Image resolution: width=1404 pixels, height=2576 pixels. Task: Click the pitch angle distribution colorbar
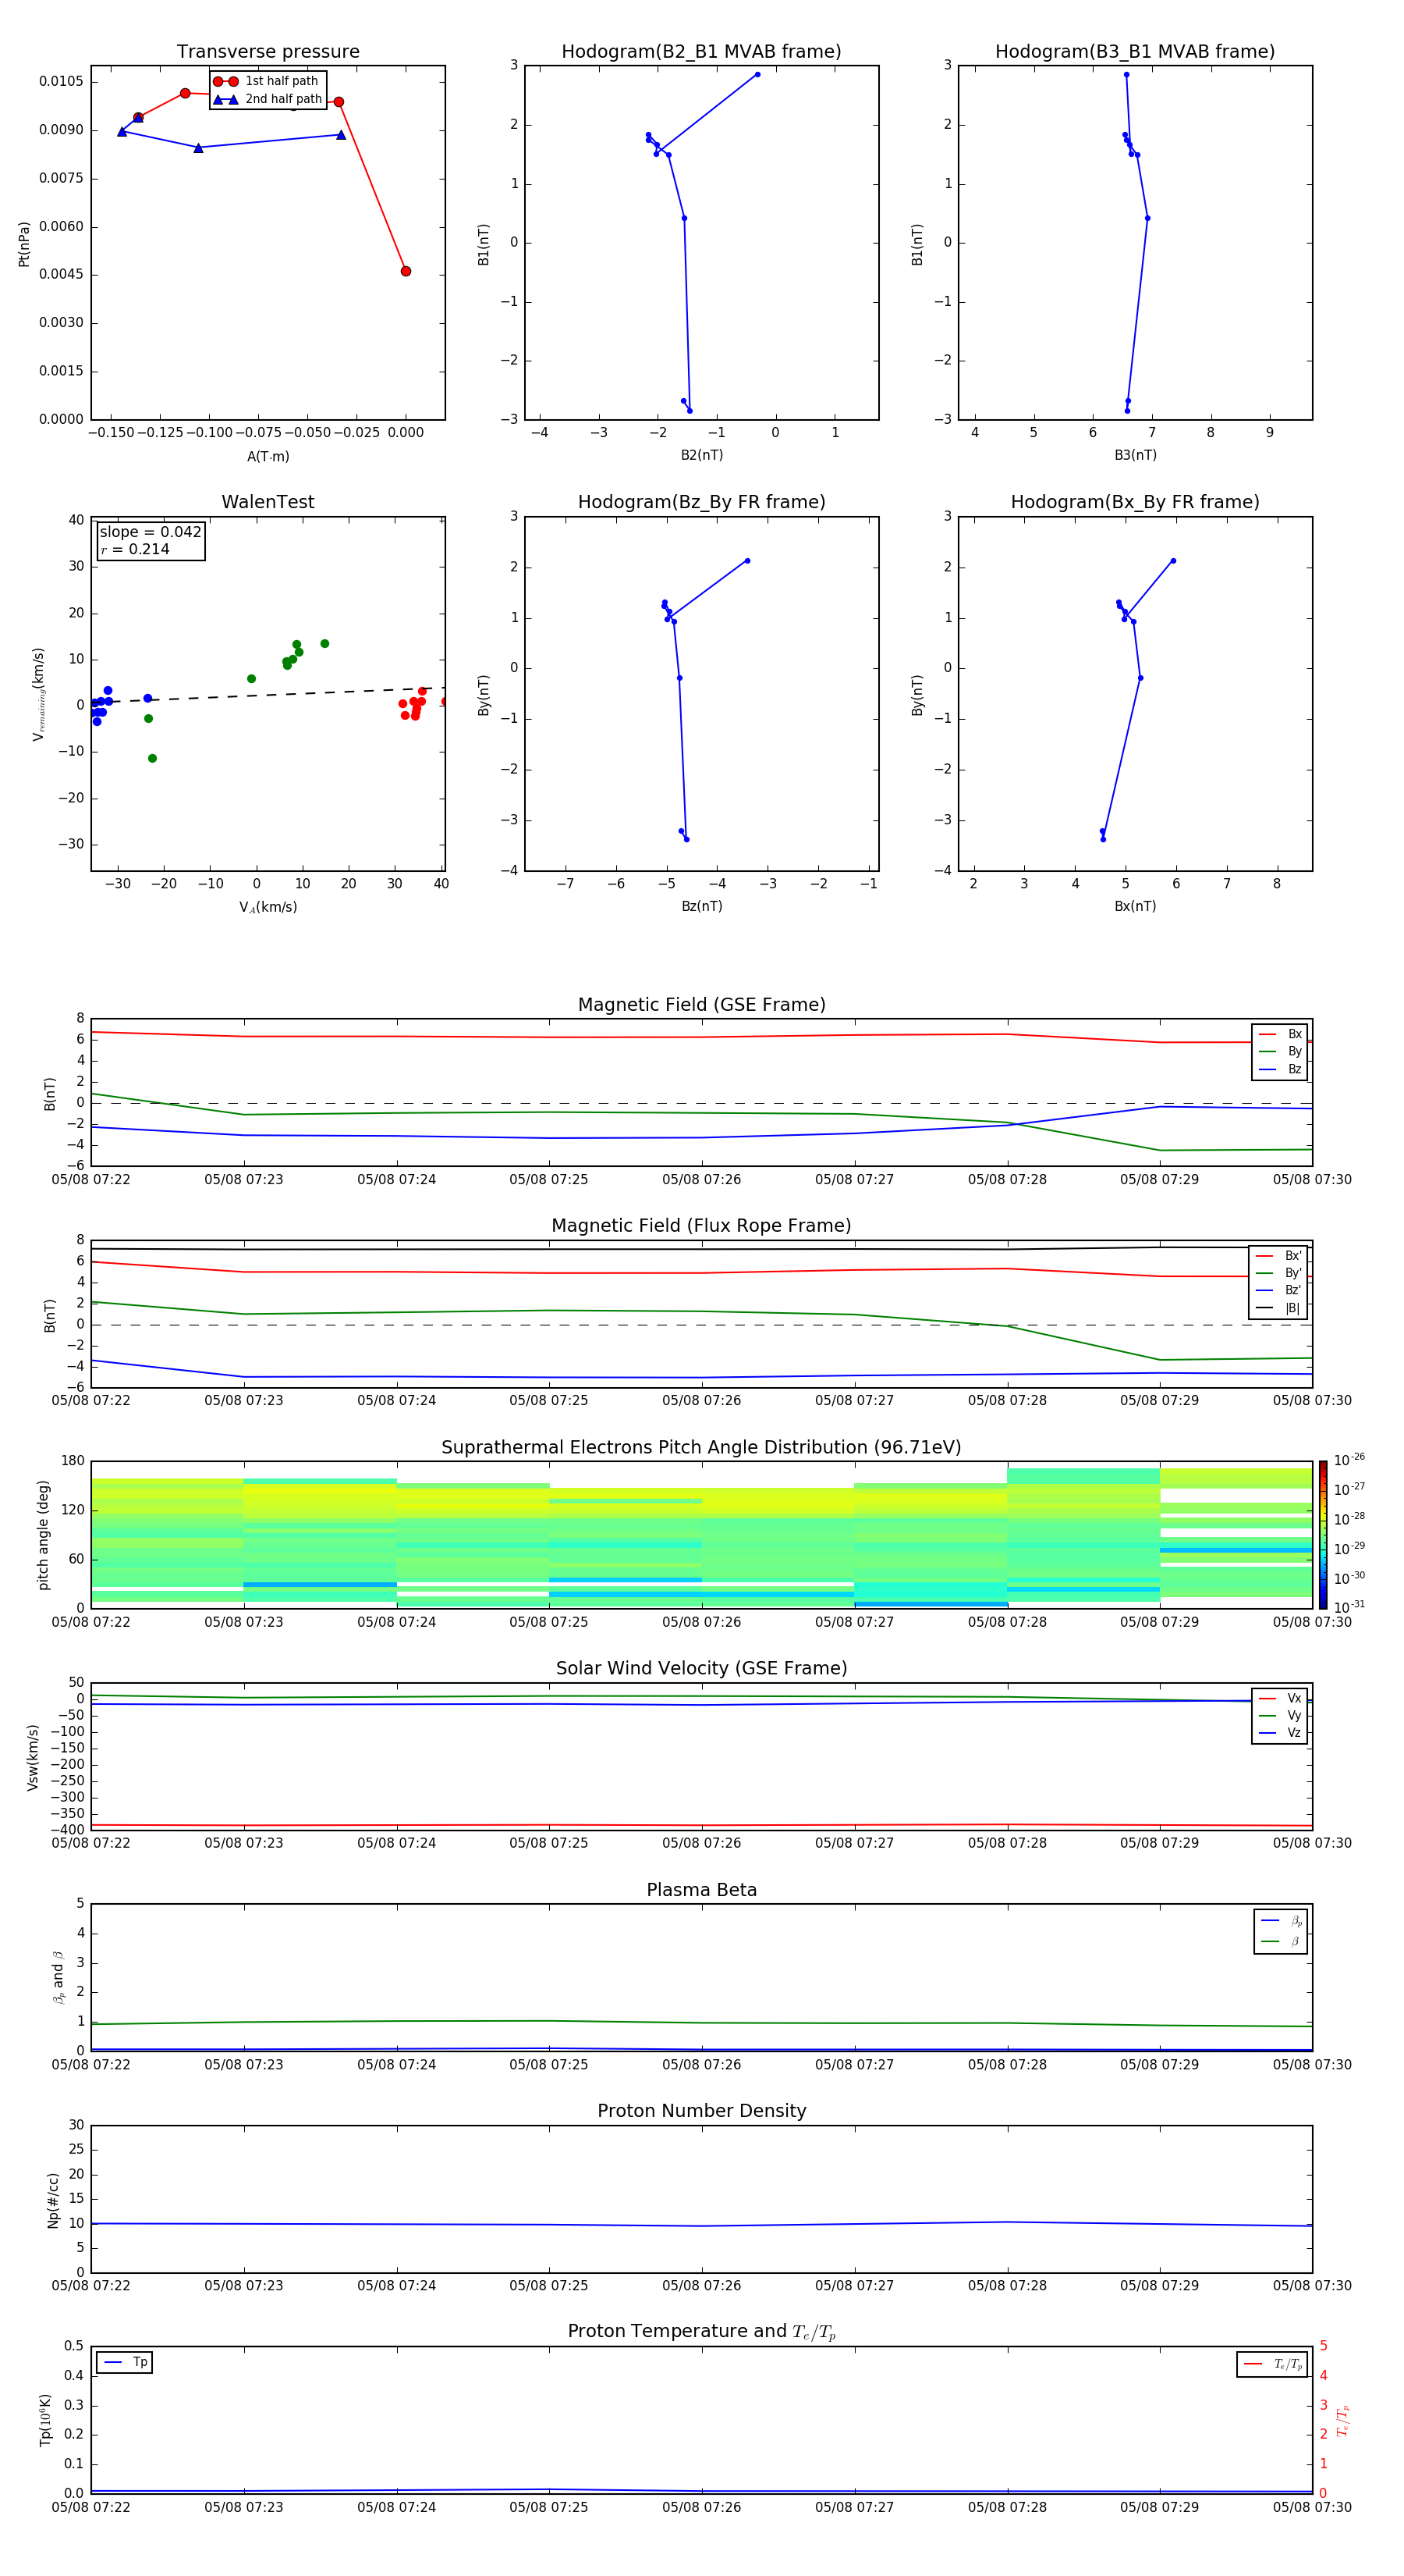click(x=1322, y=1533)
